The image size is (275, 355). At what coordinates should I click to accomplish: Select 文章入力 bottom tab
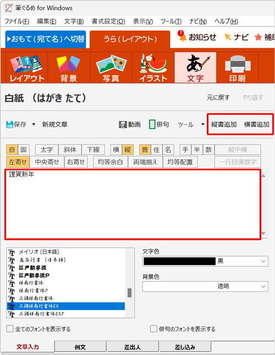click(28, 347)
